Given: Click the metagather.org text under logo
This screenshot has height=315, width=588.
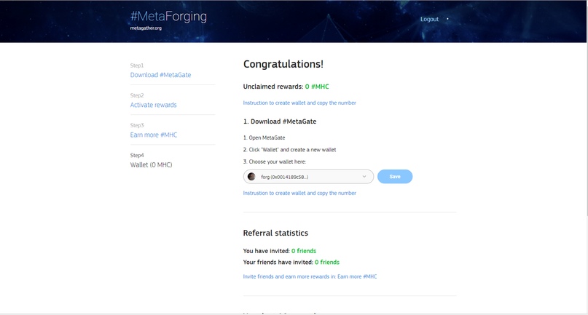Looking at the screenshot, I should click(x=146, y=28).
